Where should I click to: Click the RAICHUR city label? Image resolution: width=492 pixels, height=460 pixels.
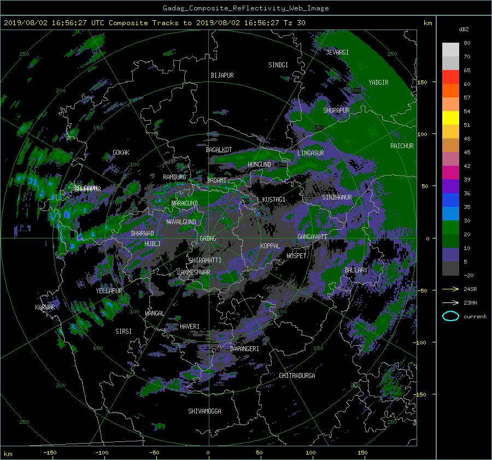coord(402,146)
